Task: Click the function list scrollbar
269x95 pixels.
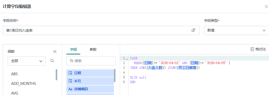Action: (x=56, y=74)
